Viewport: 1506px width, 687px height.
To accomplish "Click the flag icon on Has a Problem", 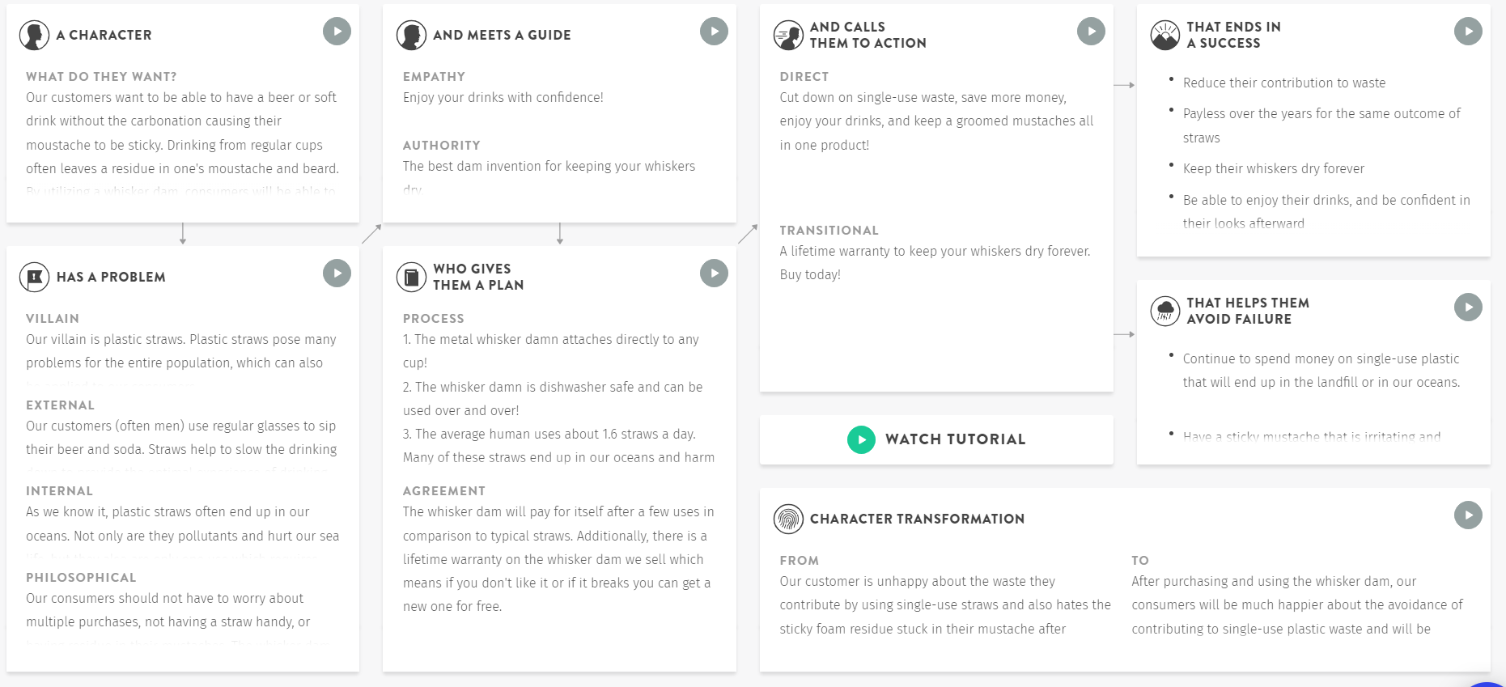I will coord(34,278).
